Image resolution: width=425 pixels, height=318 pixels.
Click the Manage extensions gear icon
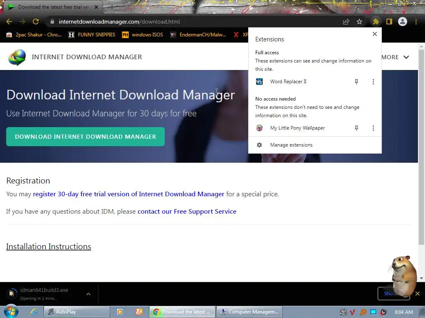[259, 145]
